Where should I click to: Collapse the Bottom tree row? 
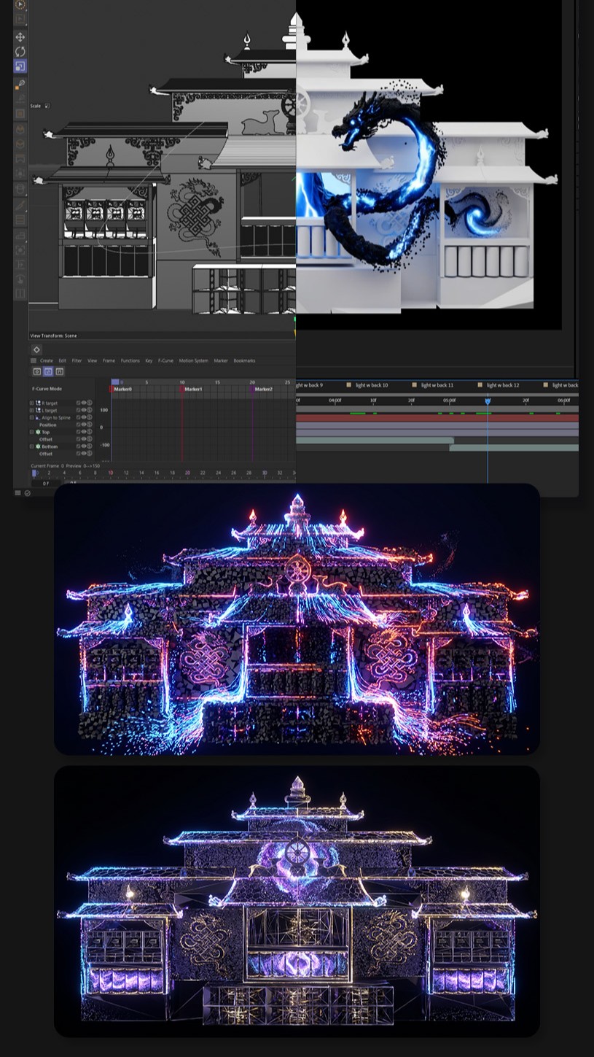click(x=31, y=446)
